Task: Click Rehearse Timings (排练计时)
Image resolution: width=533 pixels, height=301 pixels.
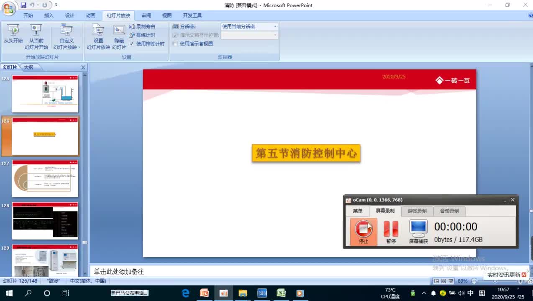Action: [x=142, y=35]
